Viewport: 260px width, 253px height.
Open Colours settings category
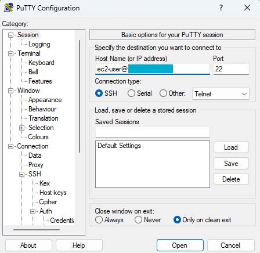pos(38,137)
